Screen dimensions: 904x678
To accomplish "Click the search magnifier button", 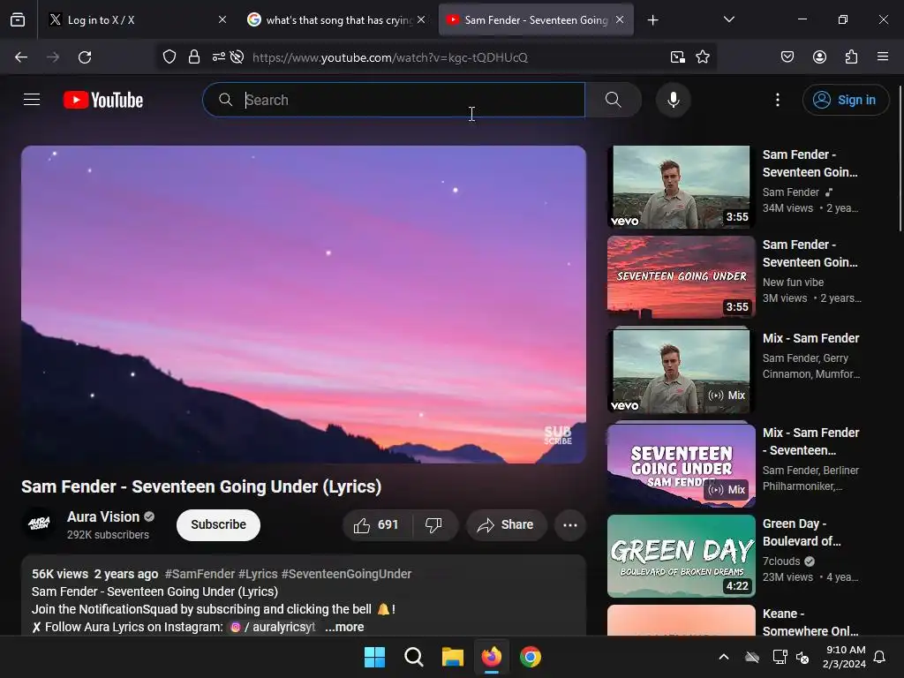I will click(614, 100).
